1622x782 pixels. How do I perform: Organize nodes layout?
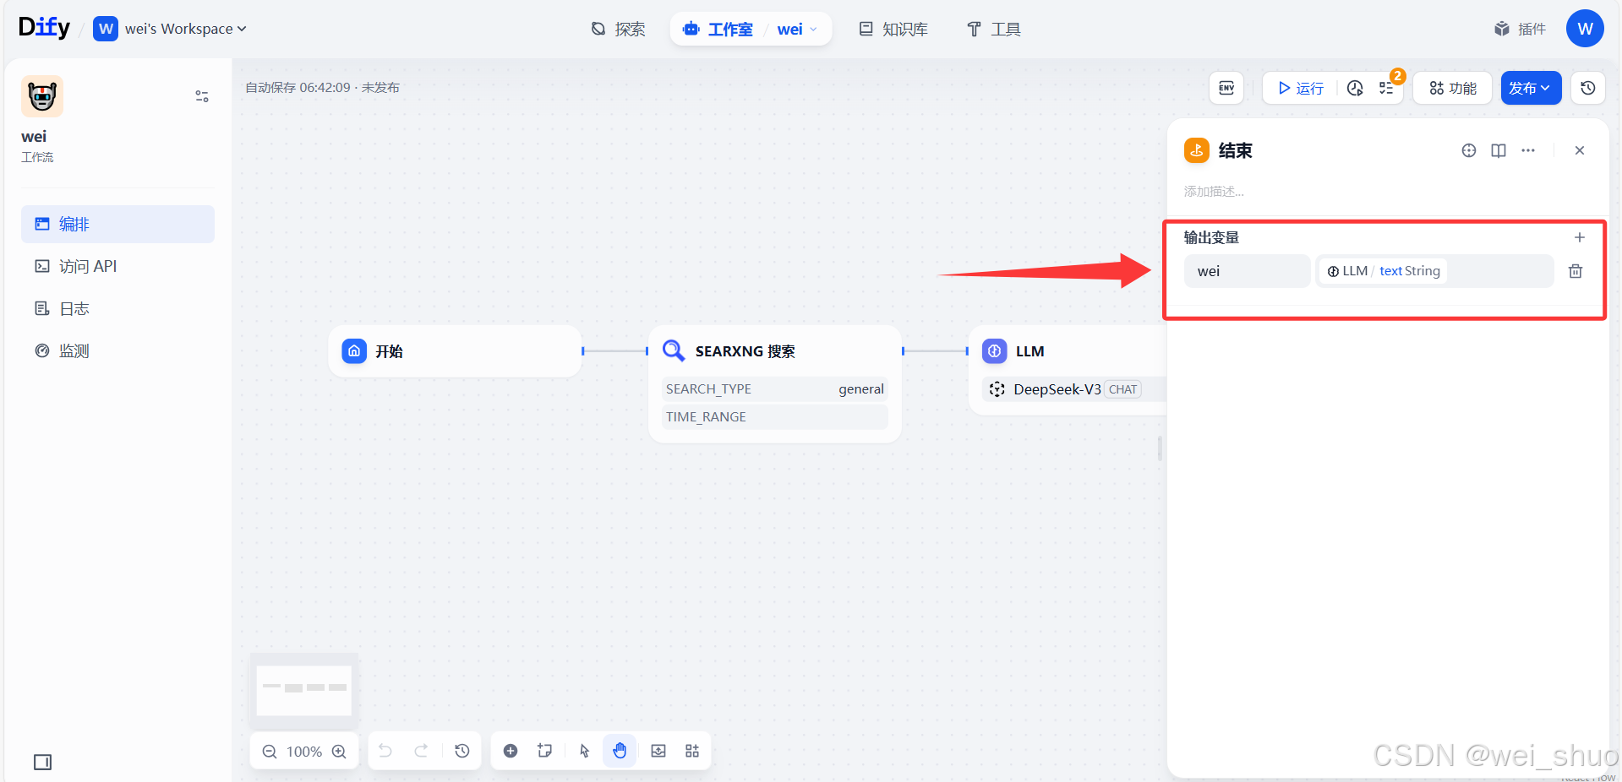(692, 751)
